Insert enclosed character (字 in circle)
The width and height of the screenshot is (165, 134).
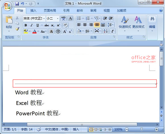(58, 31)
